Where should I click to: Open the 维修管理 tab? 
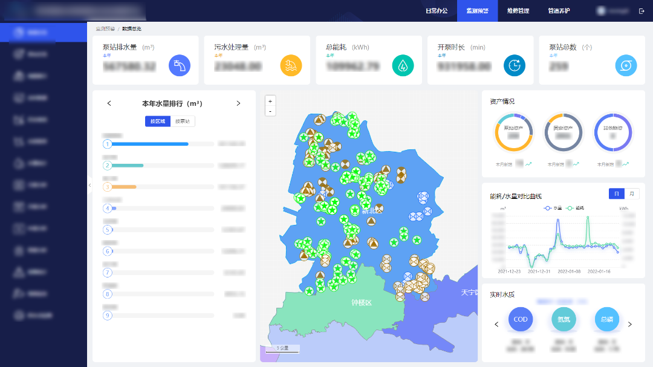[x=518, y=11]
